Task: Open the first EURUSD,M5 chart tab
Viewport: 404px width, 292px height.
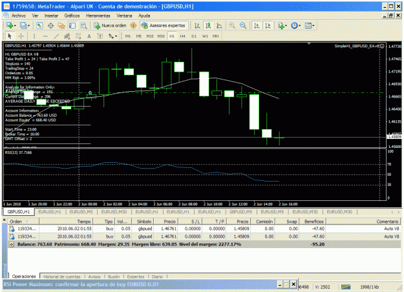Action: click(x=81, y=212)
